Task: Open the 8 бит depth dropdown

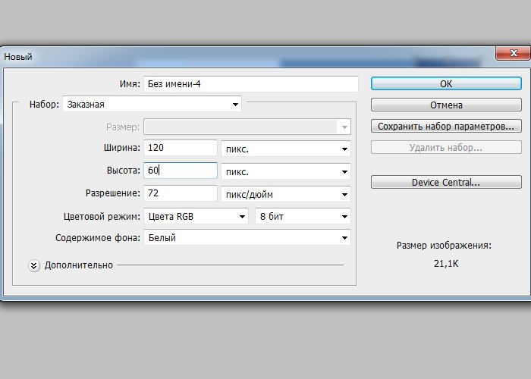Action: tap(303, 216)
